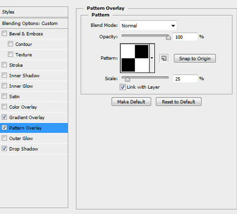Click the Scale value field
This screenshot has height=214, width=237.
[x=185, y=79]
